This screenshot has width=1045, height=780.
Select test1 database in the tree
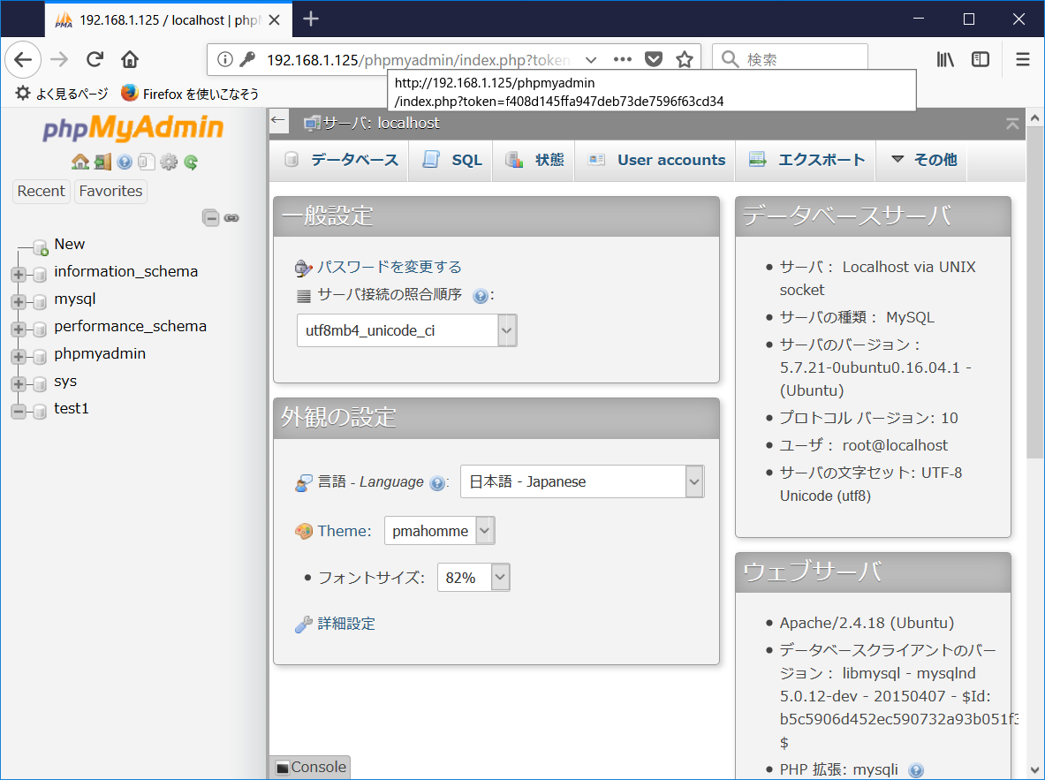coord(72,408)
